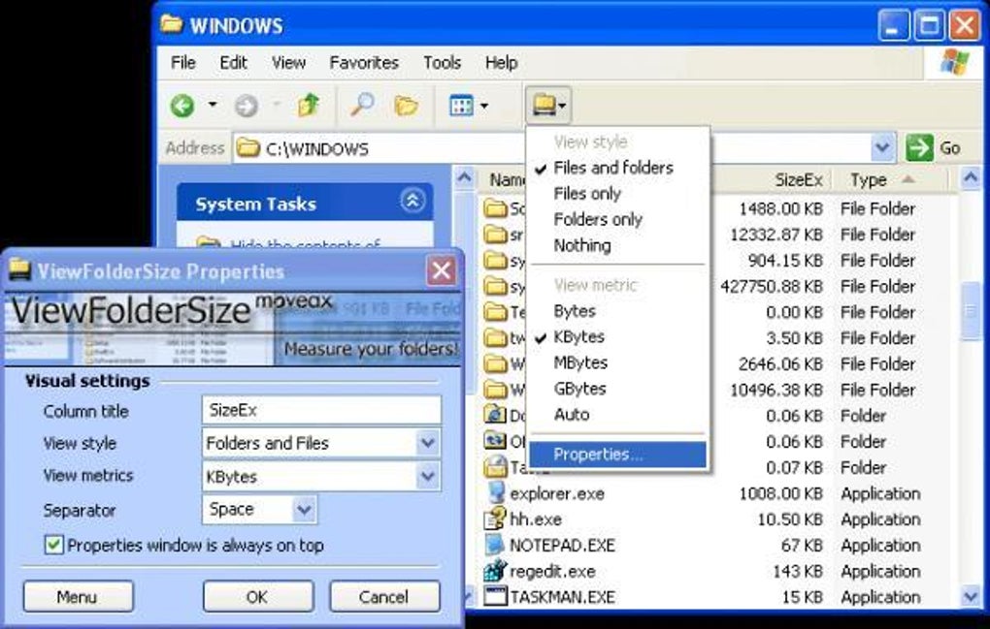Click the Menu button
Image resolution: width=990 pixels, height=629 pixels.
pos(78,596)
